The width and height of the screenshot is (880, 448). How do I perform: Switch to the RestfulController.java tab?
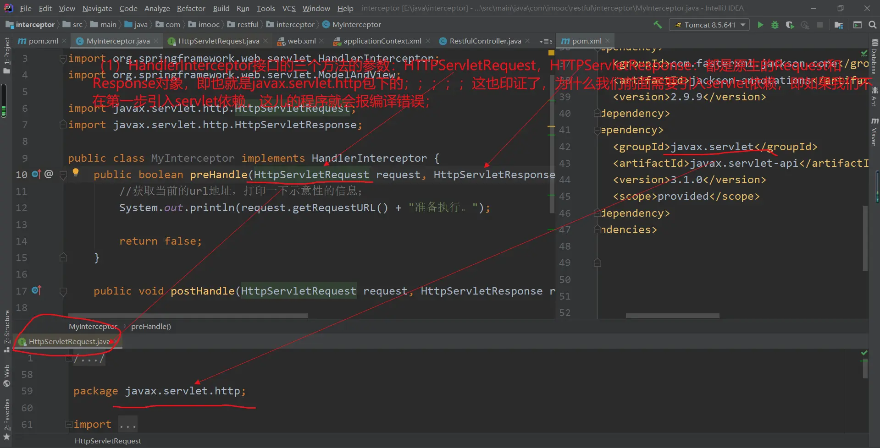click(x=485, y=41)
